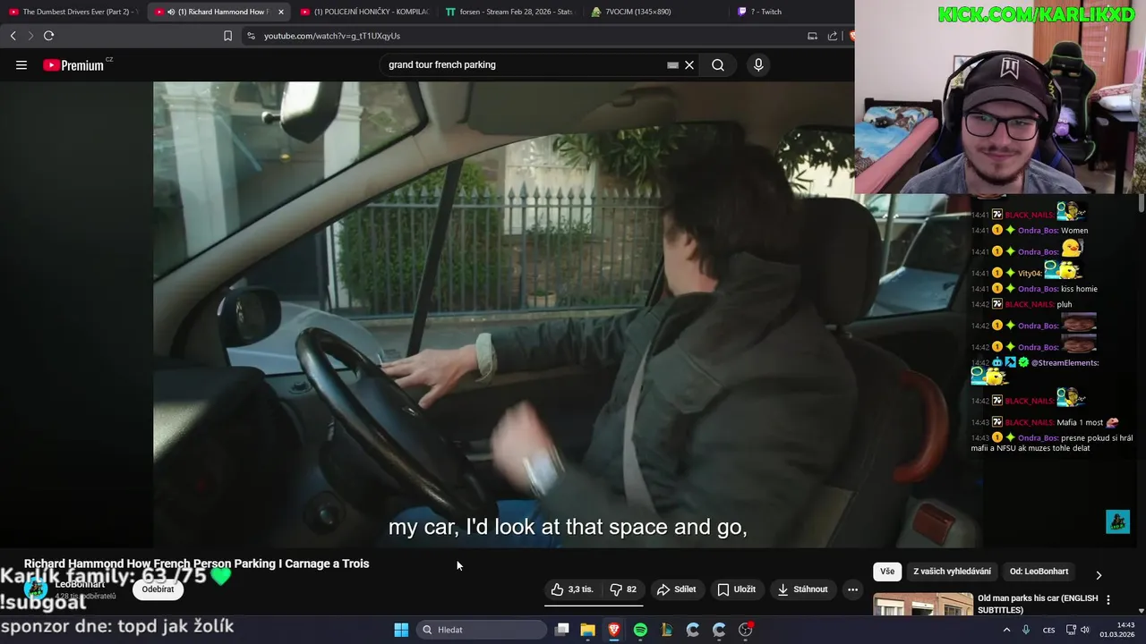This screenshot has height=644, width=1146.
Task: Click the browser address bar URL
Action: click(332, 36)
